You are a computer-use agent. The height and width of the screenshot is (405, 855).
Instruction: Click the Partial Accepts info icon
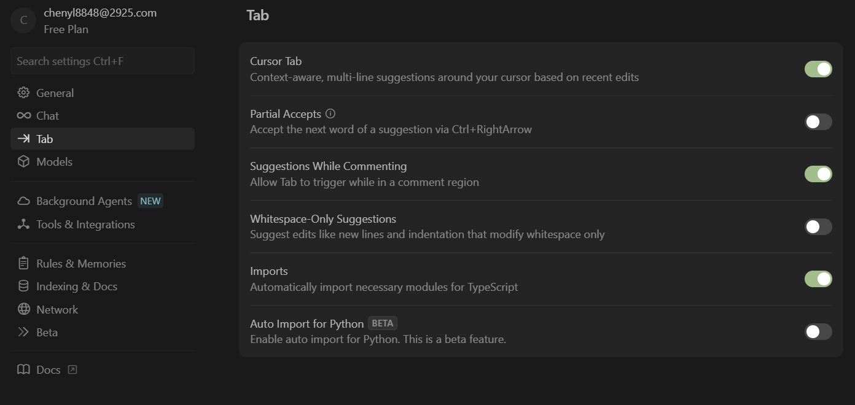pyautogui.click(x=330, y=114)
